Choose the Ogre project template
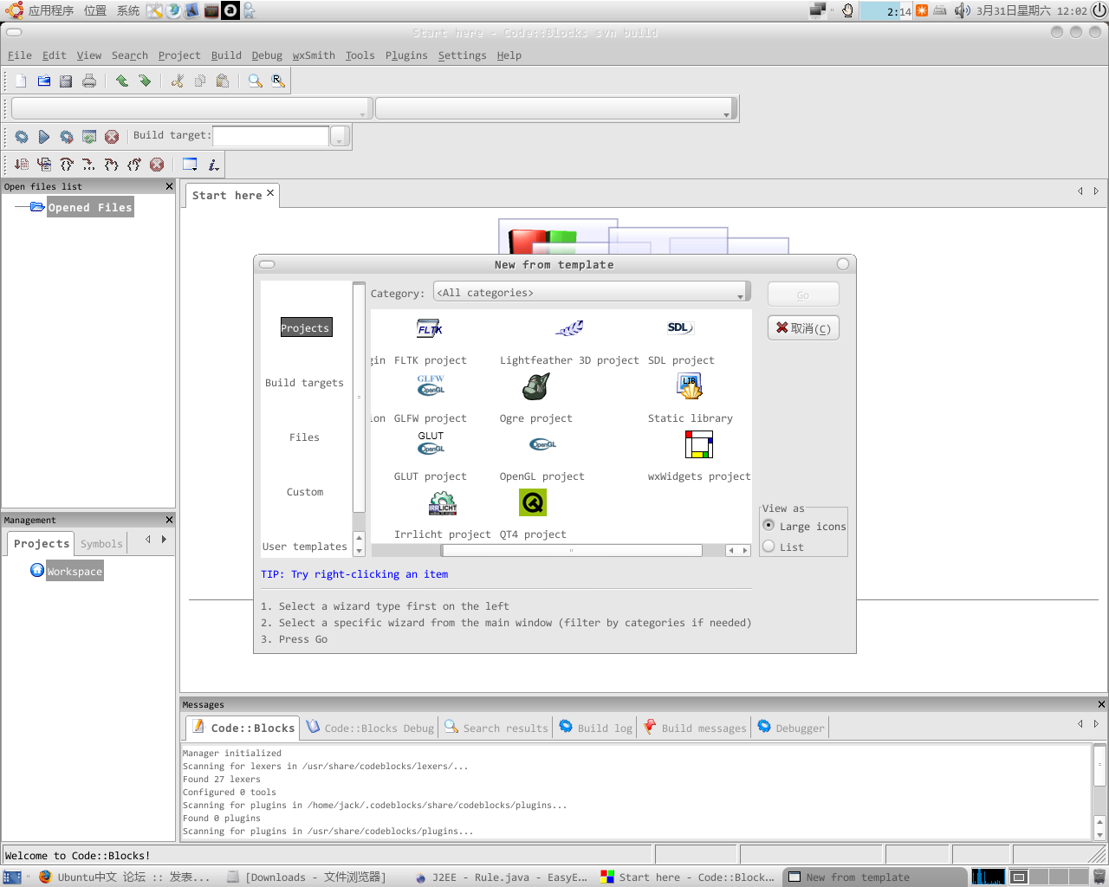This screenshot has height=887, width=1109. (536, 398)
